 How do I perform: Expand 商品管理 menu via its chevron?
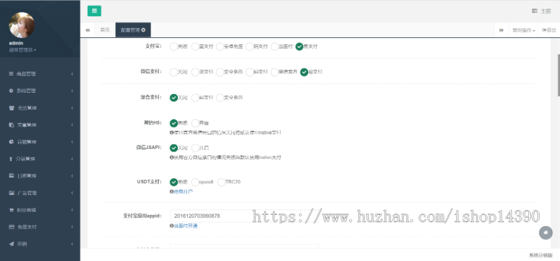[x=72, y=74]
